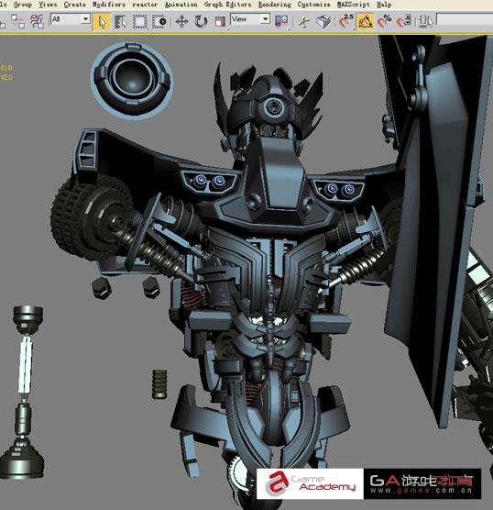
Task: Open the Group menu
Action: coord(23,5)
